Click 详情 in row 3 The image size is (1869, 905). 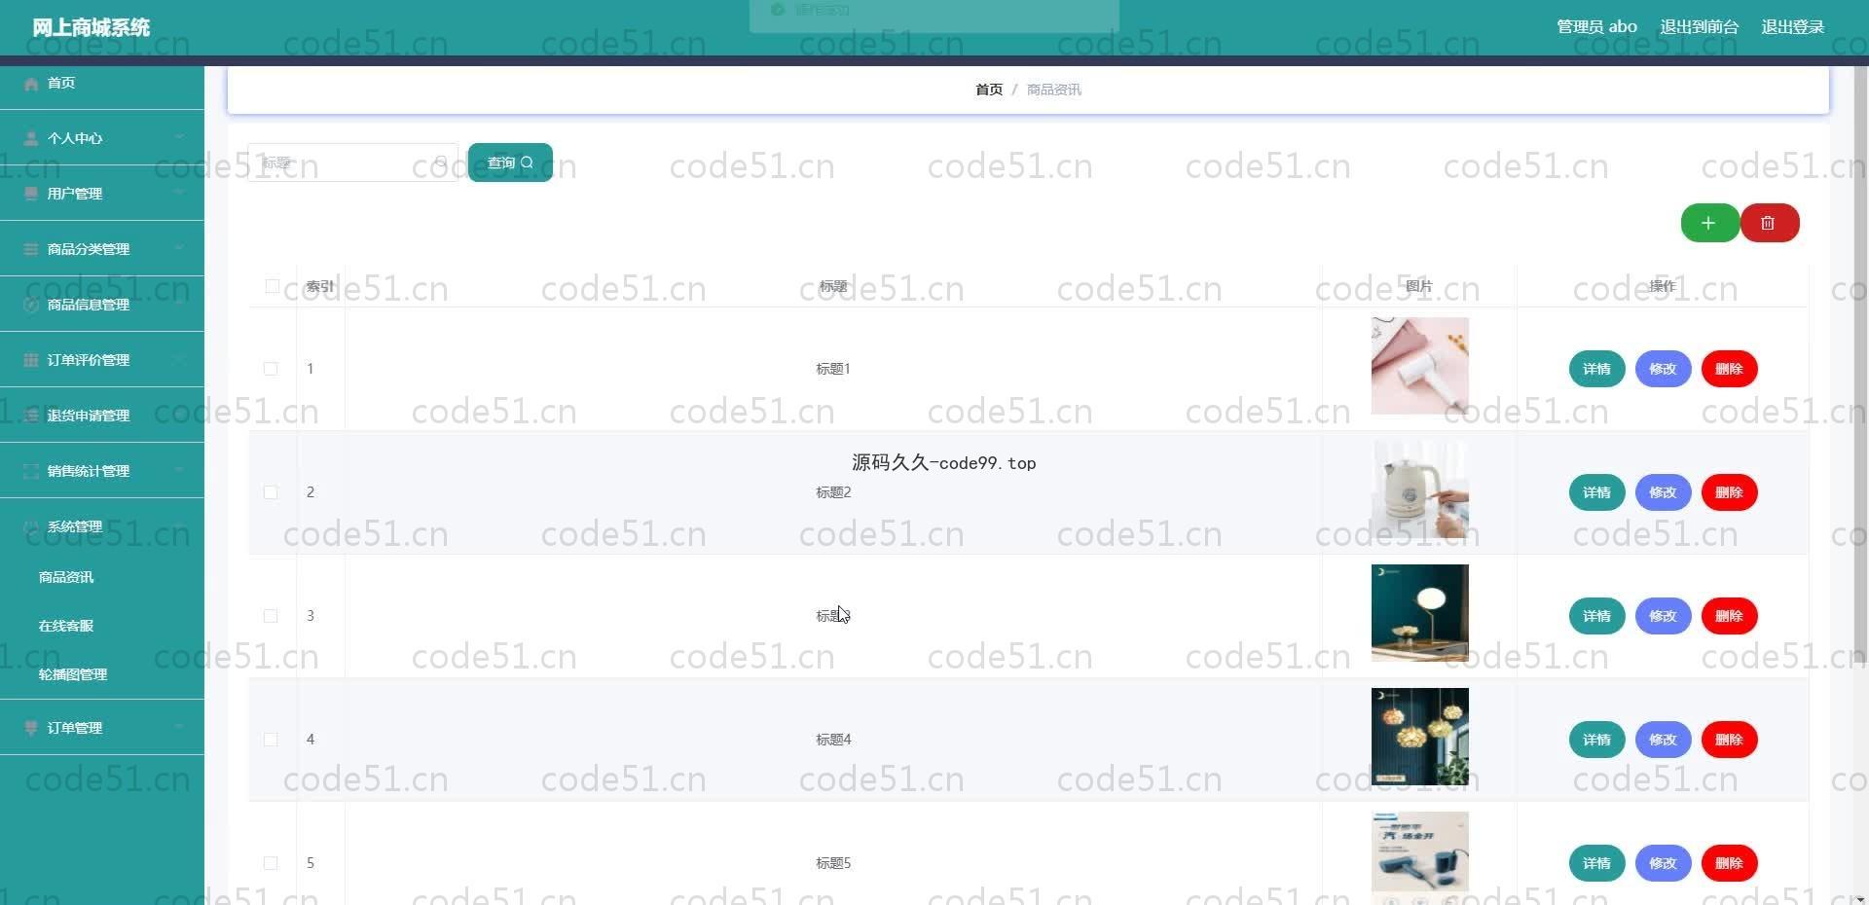[1596, 616]
